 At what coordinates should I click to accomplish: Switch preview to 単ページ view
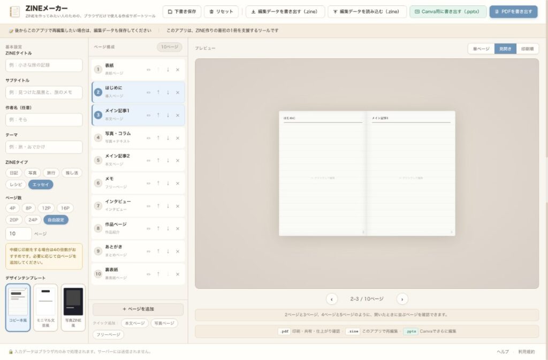[x=481, y=49]
